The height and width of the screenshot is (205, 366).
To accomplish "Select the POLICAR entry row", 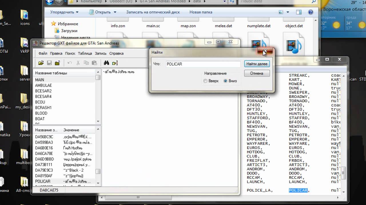I will pyautogui.click(x=64, y=181).
